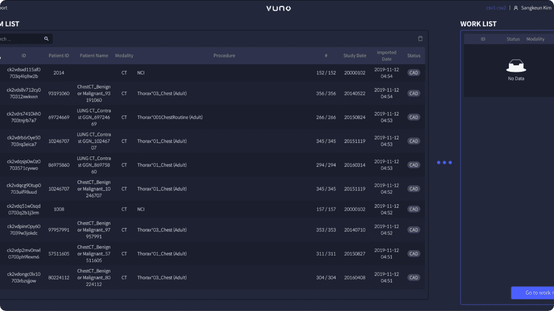Click NCI procedure for patient 1008
Screen dimensions: 554x311
[141, 209]
